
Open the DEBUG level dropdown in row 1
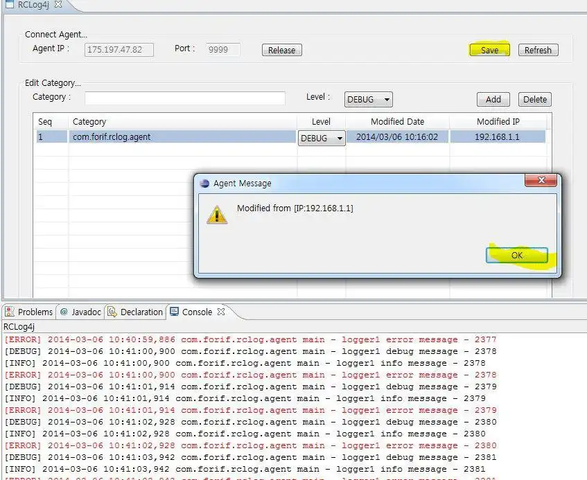pos(321,138)
